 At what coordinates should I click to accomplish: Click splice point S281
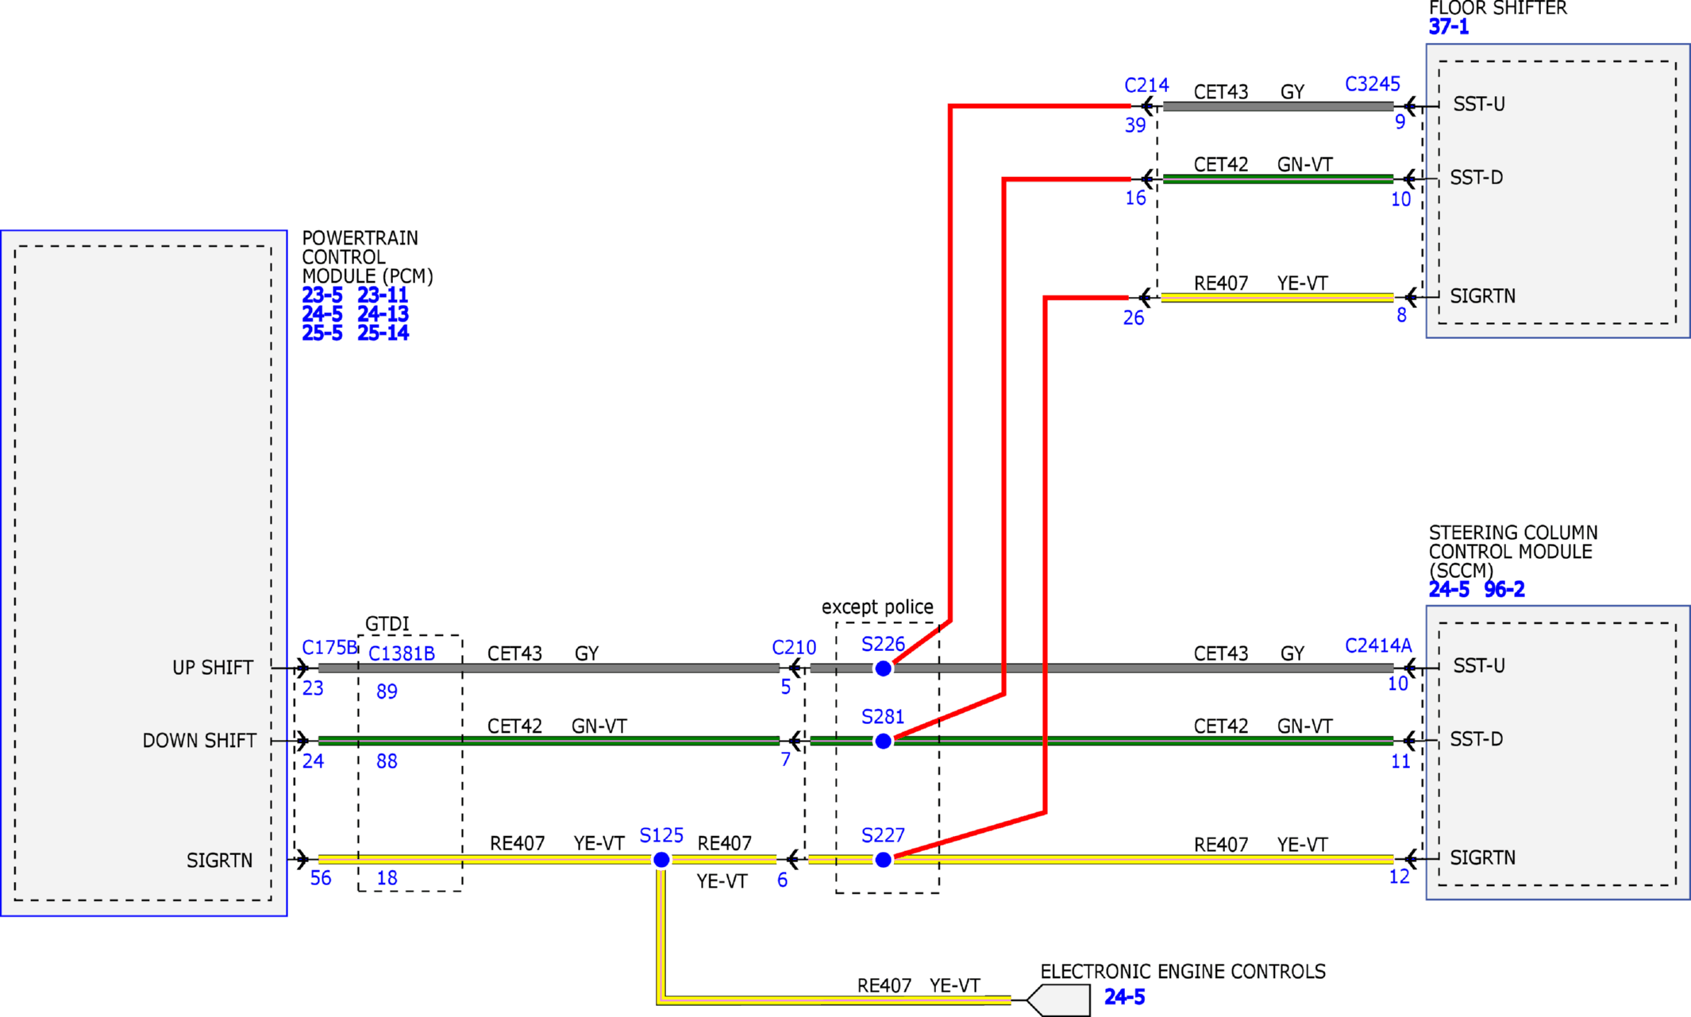[x=883, y=742]
